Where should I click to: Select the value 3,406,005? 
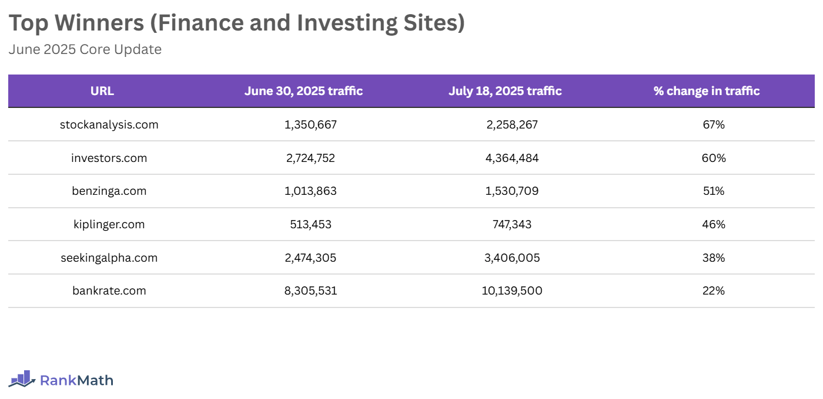click(x=511, y=258)
